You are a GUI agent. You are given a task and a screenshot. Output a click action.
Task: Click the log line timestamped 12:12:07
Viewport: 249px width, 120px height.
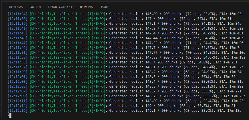point(124,91)
